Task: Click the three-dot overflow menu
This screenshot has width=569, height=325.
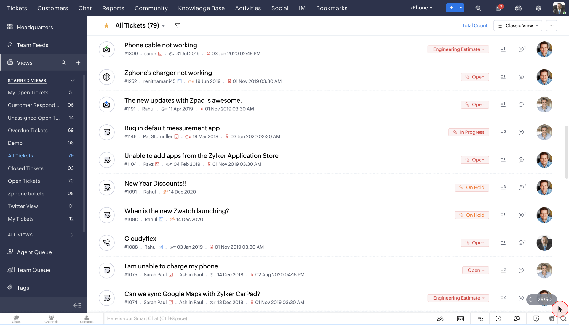Action: pos(552,25)
